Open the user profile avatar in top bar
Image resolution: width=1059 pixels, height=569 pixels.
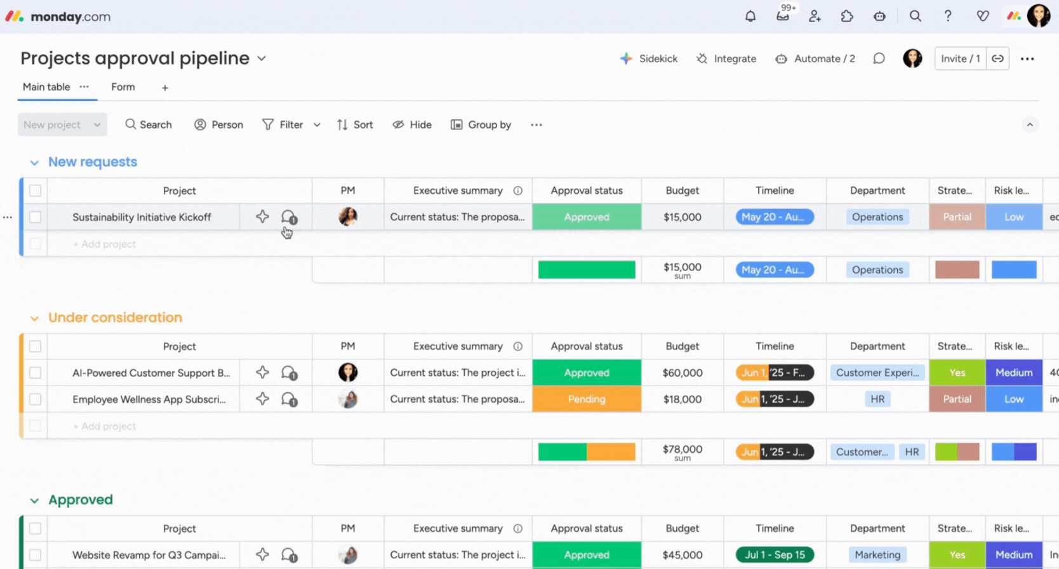(x=1039, y=16)
